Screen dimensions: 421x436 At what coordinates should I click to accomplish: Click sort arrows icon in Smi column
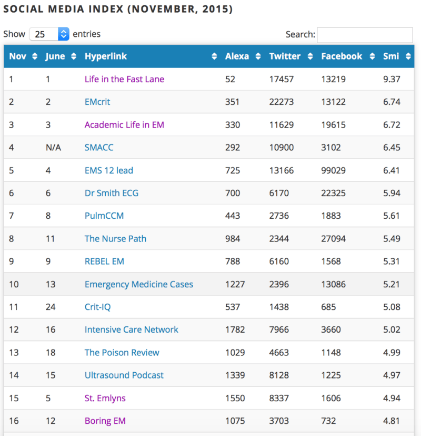pos(408,56)
